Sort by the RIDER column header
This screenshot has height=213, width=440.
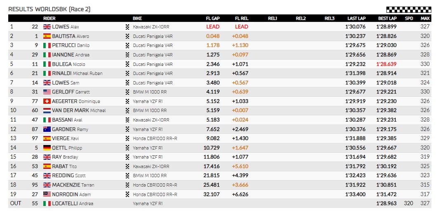49,19
